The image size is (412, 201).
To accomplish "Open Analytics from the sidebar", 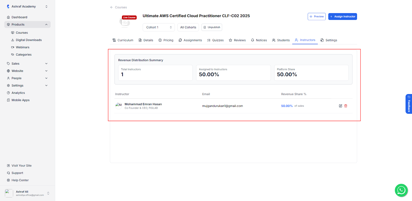I will [x=18, y=93].
